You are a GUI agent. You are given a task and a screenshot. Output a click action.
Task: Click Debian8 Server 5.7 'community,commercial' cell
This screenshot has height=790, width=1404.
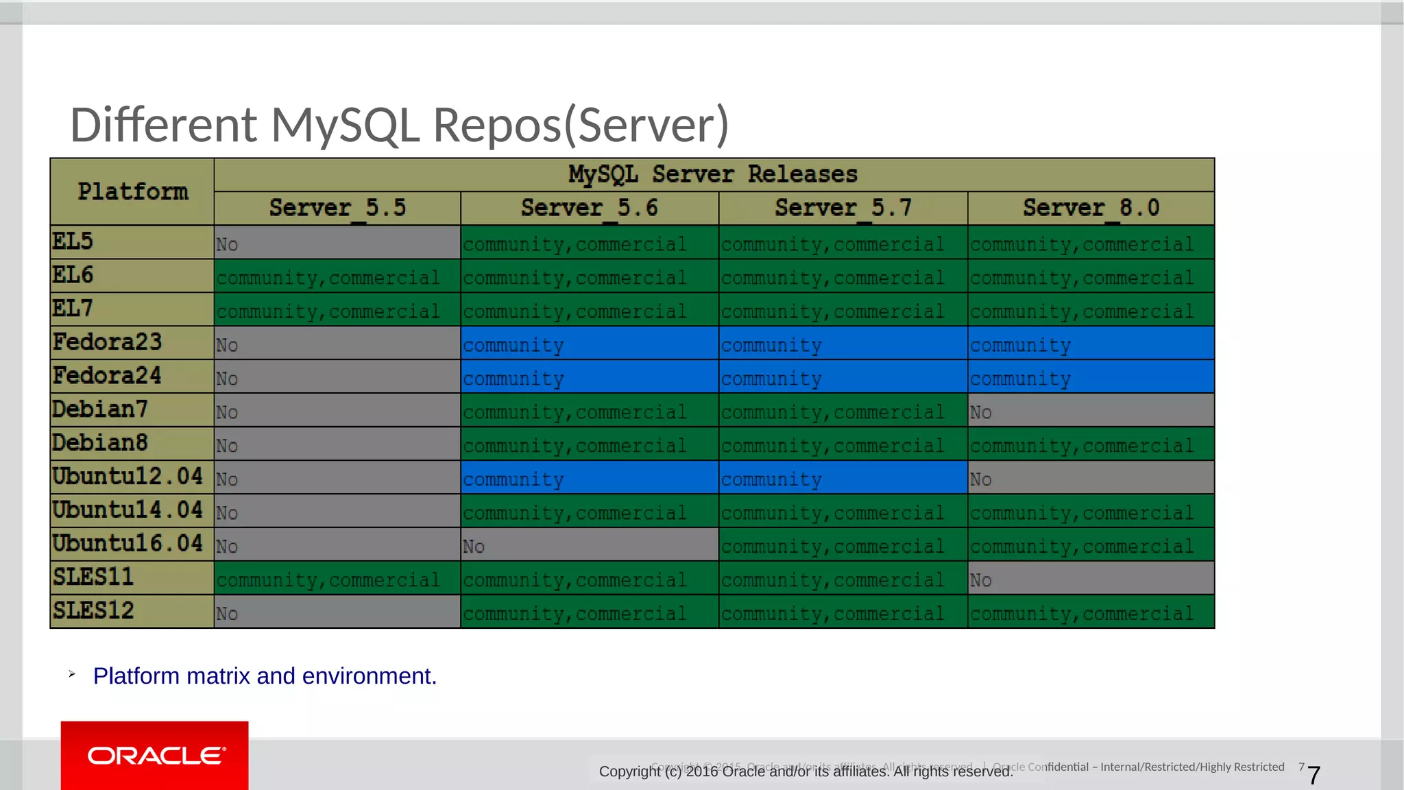point(843,444)
